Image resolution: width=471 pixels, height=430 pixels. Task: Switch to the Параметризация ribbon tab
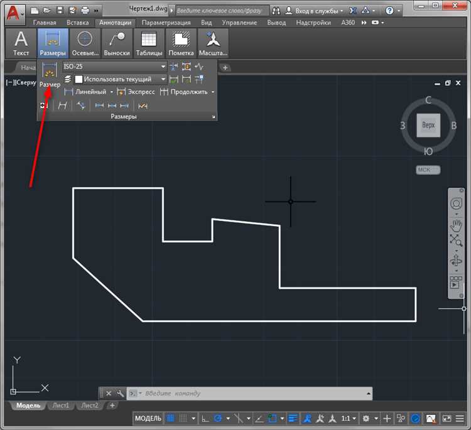click(166, 23)
